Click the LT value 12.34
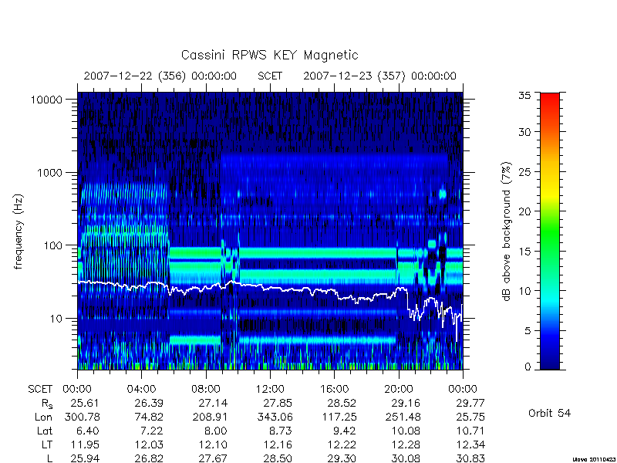617x463 pixels. point(470,445)
